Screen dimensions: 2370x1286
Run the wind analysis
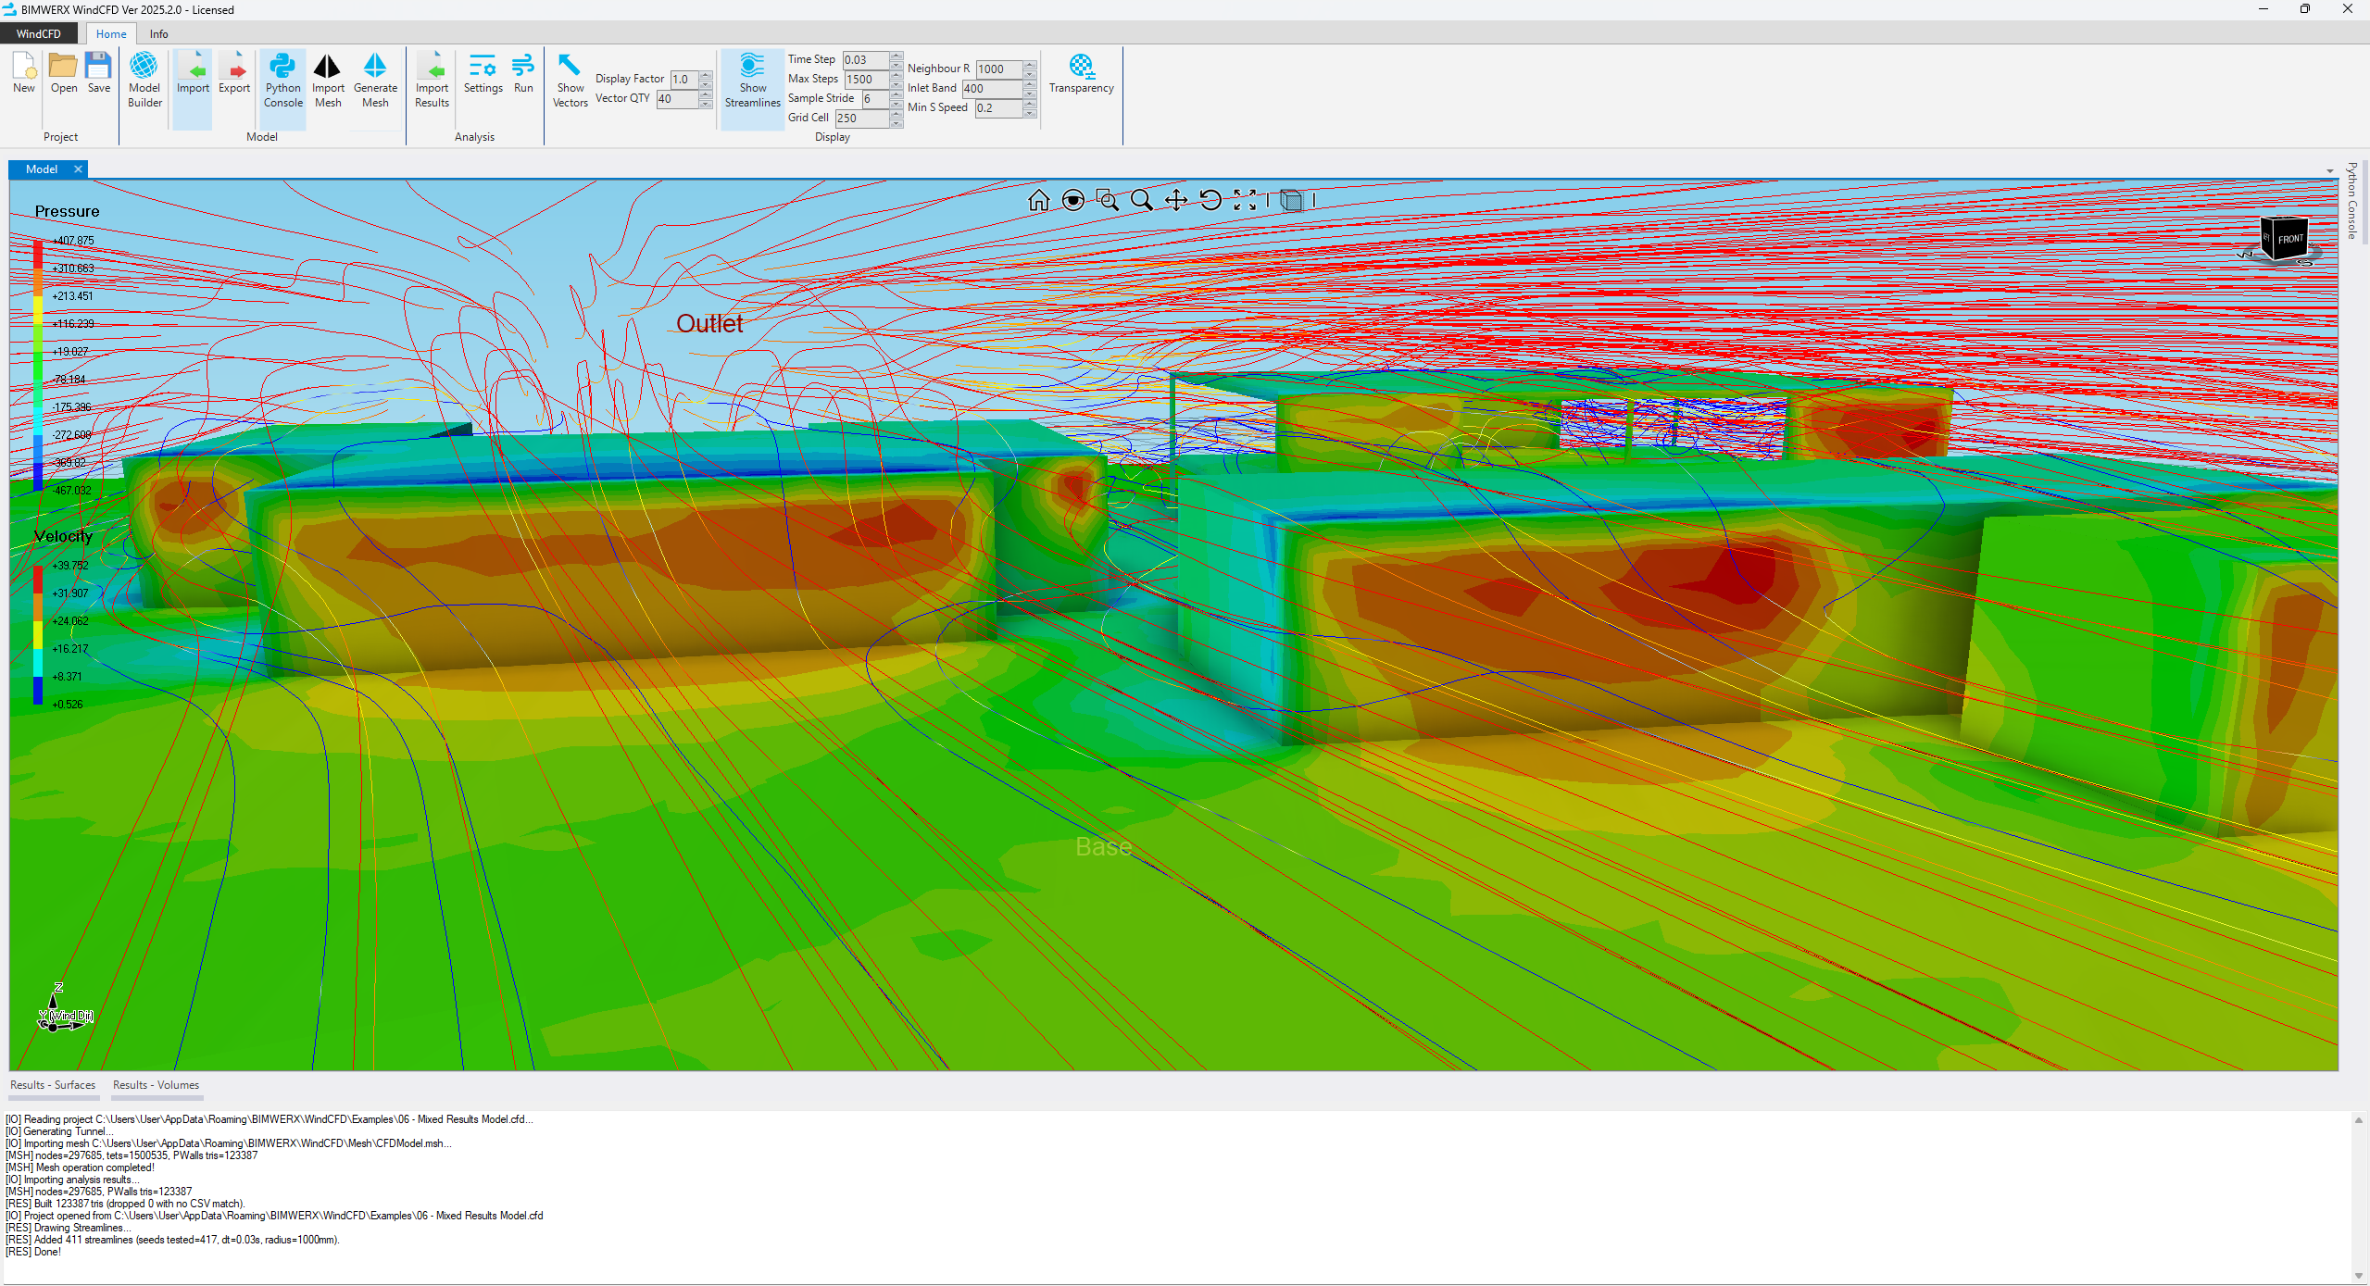tap(522, 73)
